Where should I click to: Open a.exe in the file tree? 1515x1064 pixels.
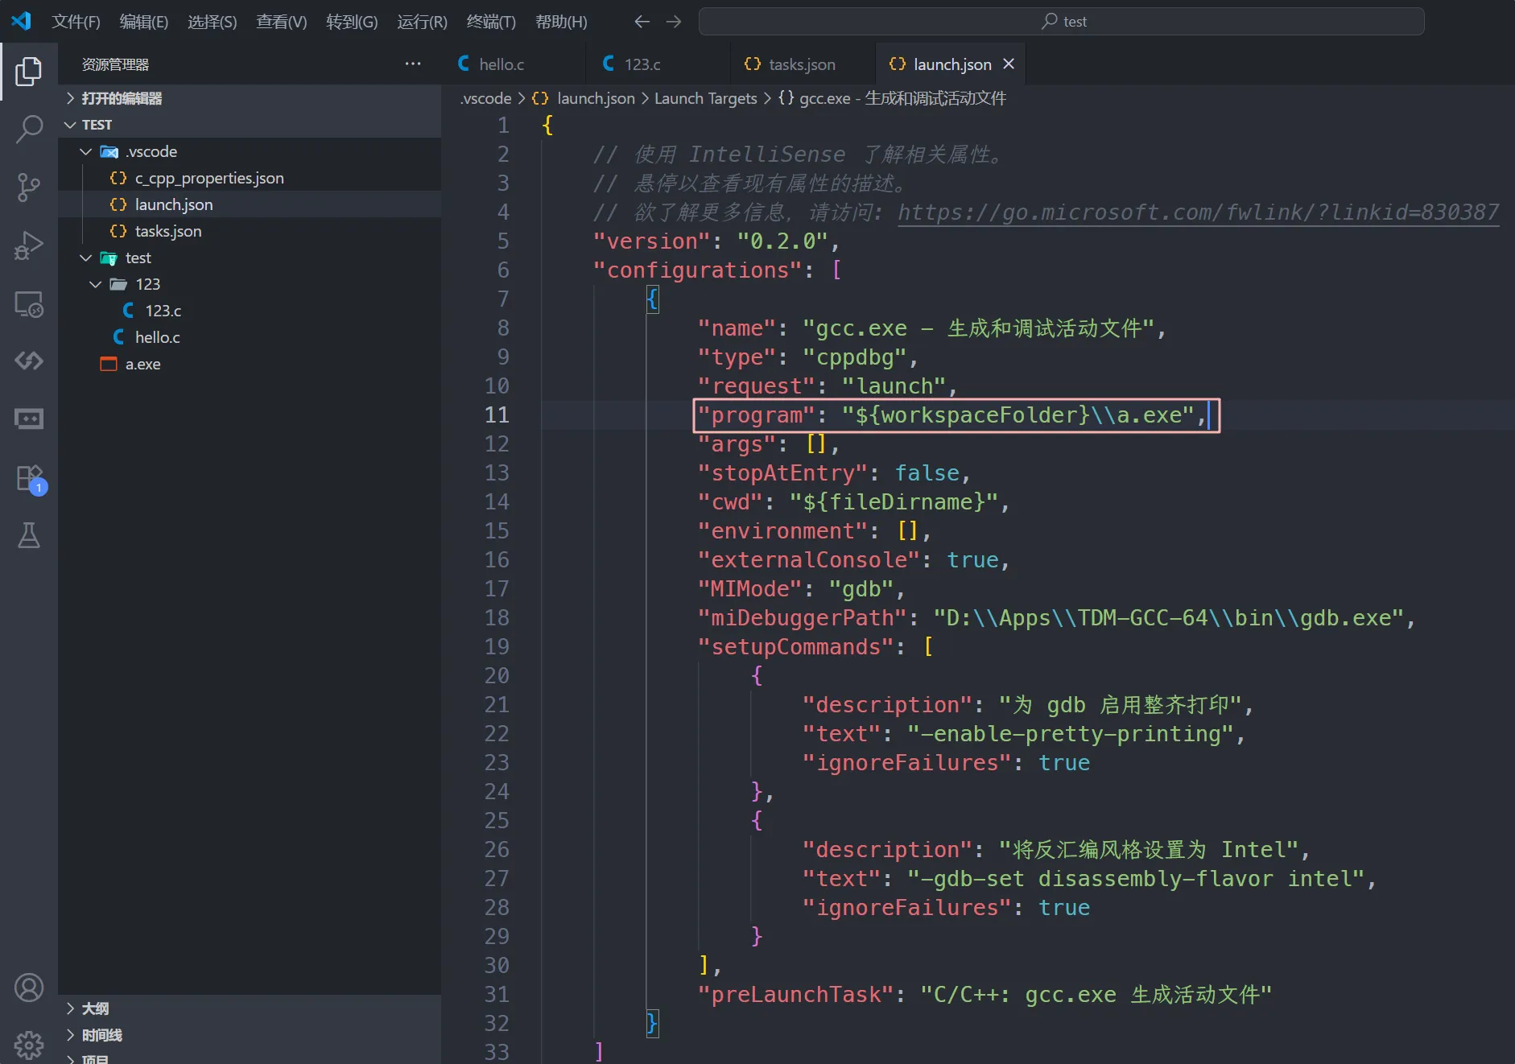[x=142, y=364]
